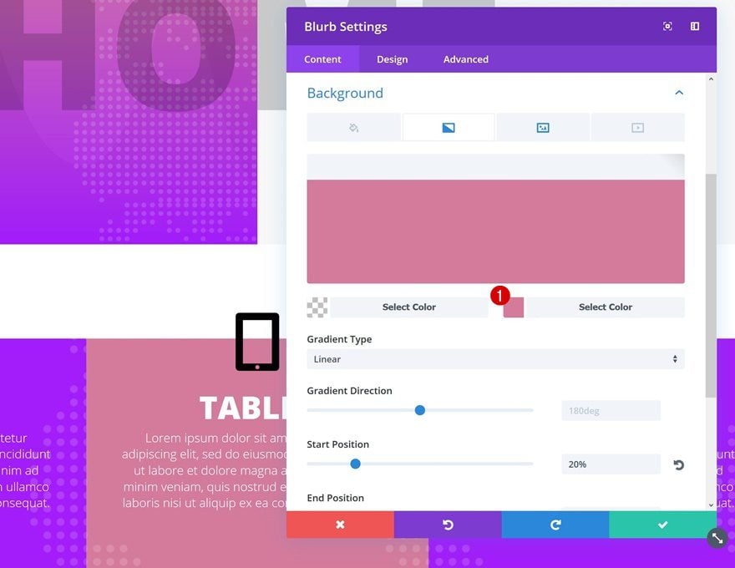
Task: Switch to the Design tab
Action: coord(392,59)
